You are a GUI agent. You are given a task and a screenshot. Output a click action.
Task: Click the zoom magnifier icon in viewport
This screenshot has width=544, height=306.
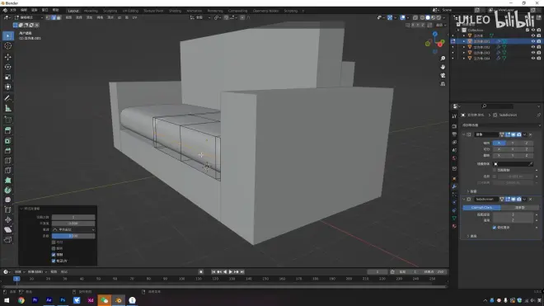(443, 59)
